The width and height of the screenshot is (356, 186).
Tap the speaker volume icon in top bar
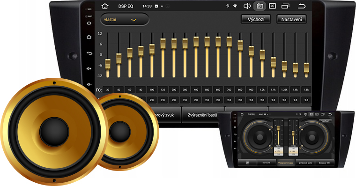(x=247, y=6)
